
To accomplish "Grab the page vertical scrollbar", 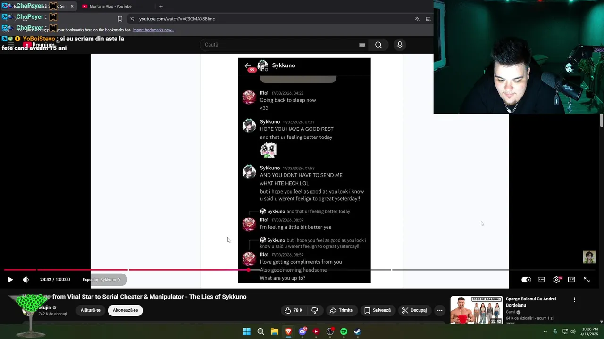I will 602,121.
